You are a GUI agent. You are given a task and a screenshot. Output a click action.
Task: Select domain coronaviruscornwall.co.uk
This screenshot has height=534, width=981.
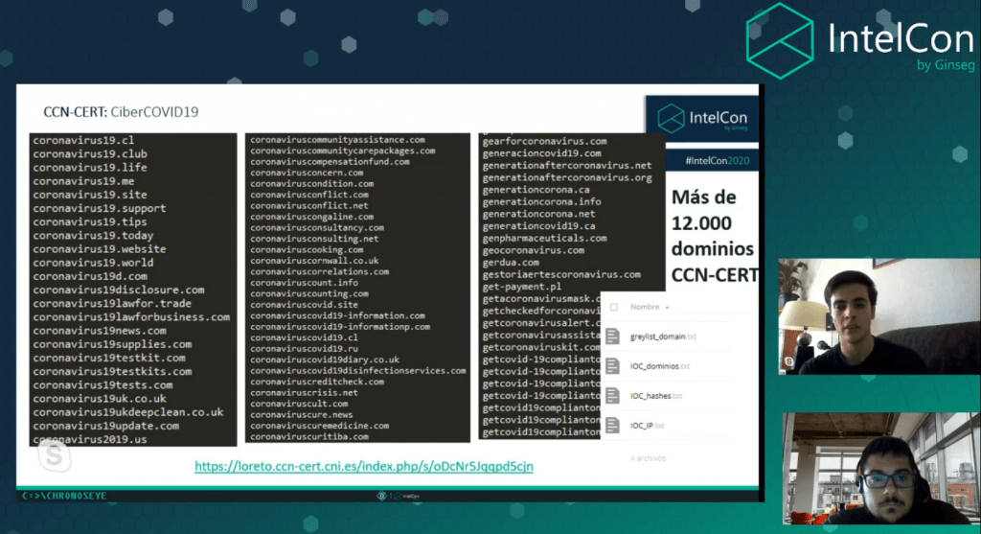click(x=314, y=261)
